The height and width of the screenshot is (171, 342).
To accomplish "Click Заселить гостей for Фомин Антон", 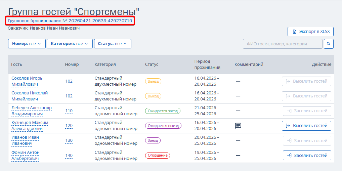I will pyautogui.click(x=307, y=156).
